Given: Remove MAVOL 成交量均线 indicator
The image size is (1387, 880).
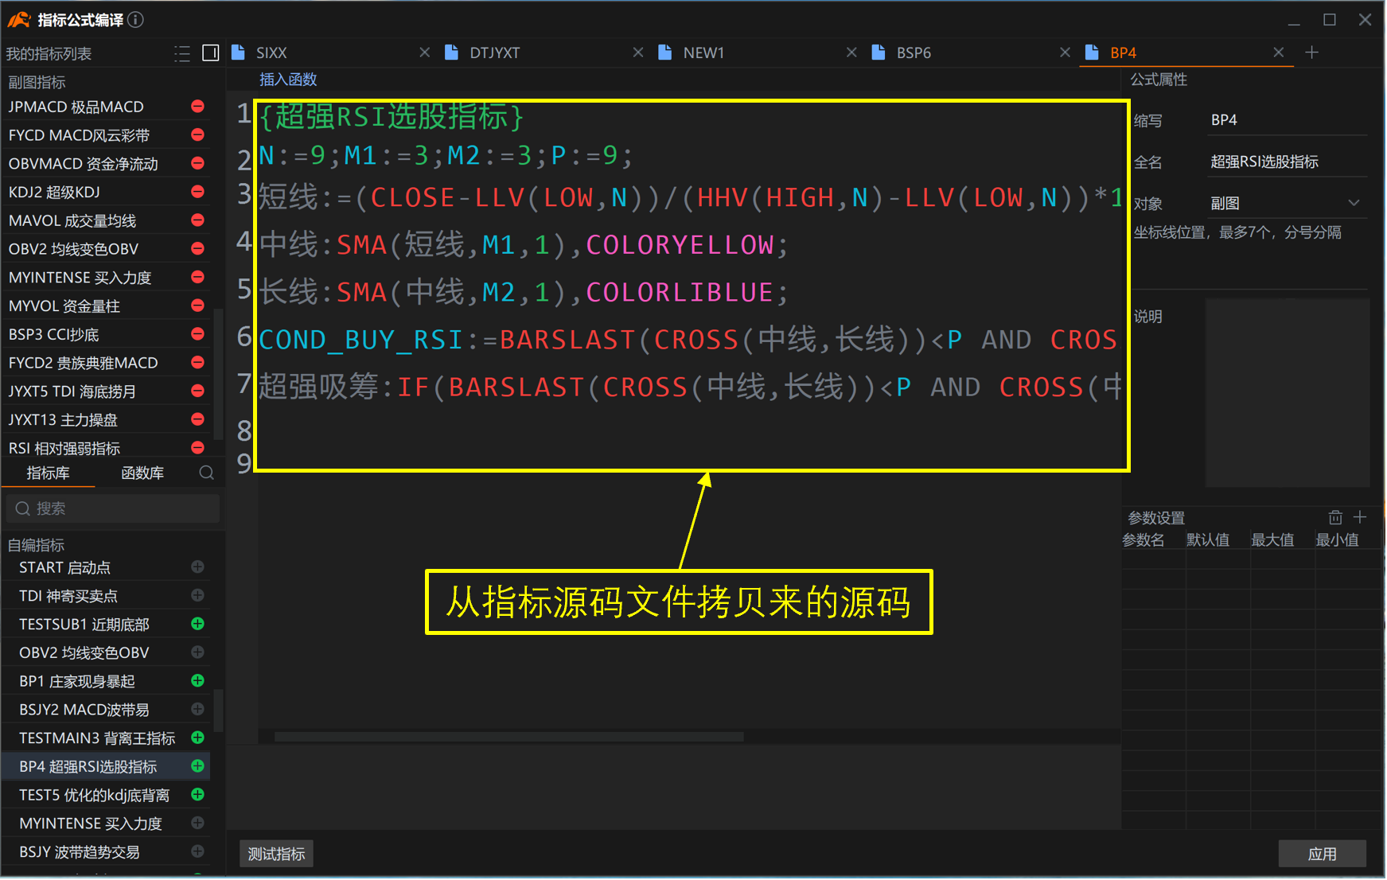Looking at the screenshot, I should [x=197, y=220].
